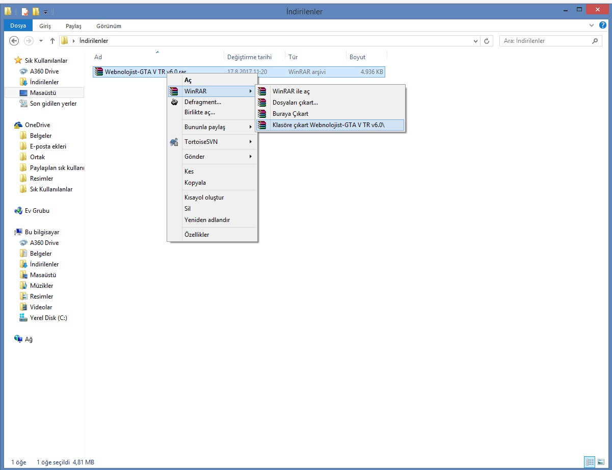Click Yerel Disk (C:) drive icon
Screen dimensions: 612x470
pos(23,318)
